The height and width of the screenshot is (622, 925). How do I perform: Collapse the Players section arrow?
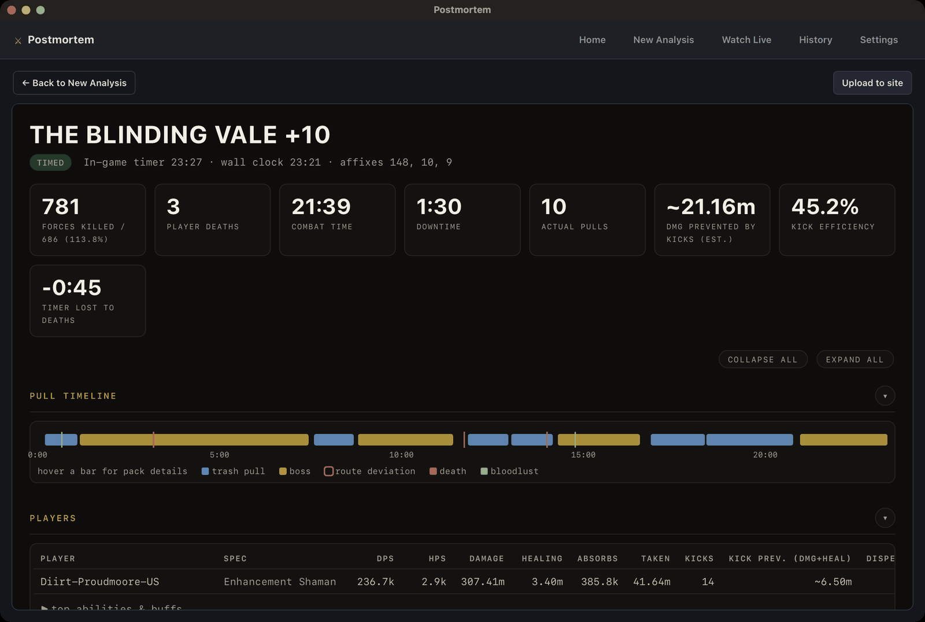pyautogui.click(x=885, y=518)
